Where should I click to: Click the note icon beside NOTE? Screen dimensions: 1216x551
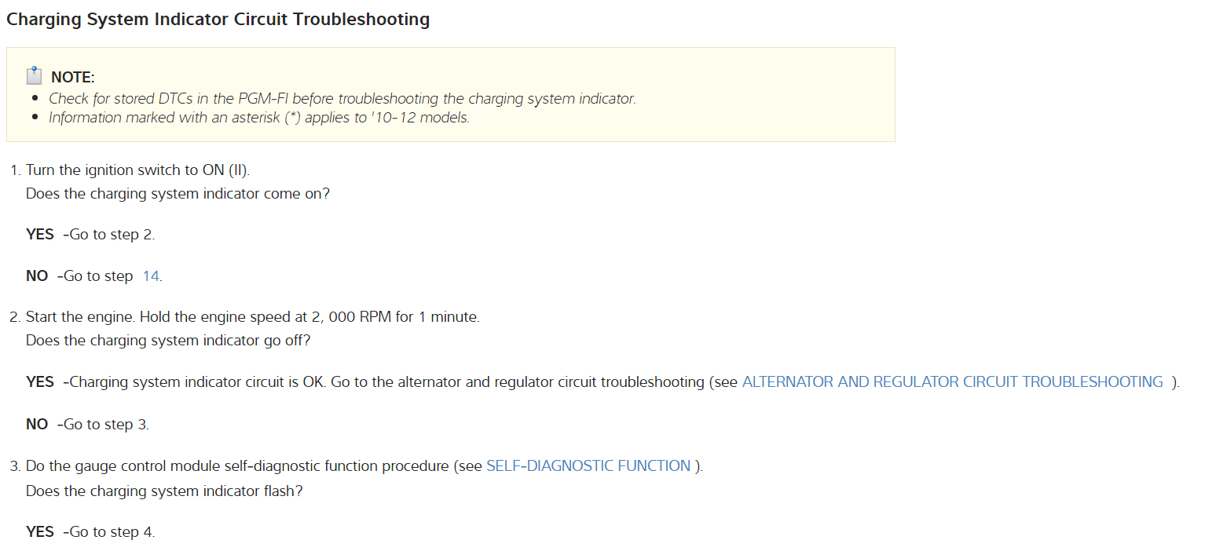coord(34,75)
